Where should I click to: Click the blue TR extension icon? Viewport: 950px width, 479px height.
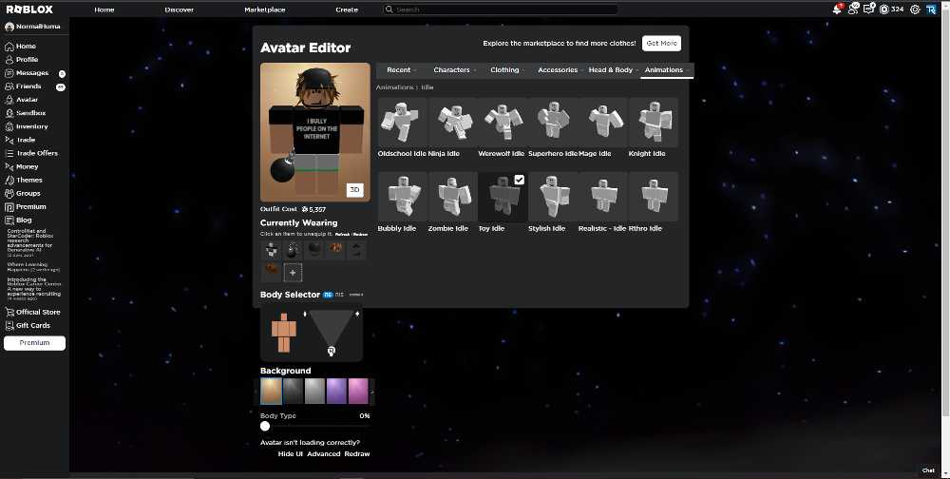point(931,10)
